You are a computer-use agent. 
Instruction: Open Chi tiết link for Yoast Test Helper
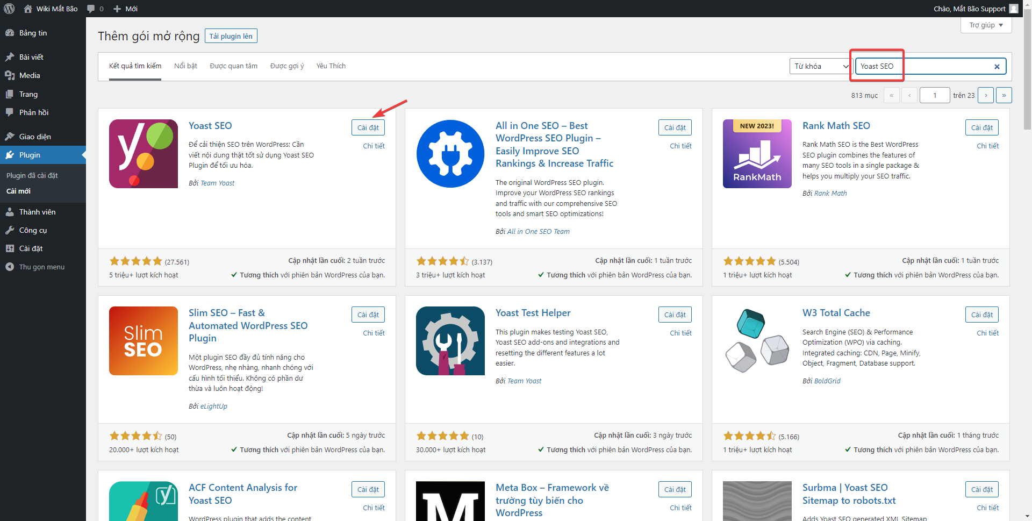pos(680,333)
